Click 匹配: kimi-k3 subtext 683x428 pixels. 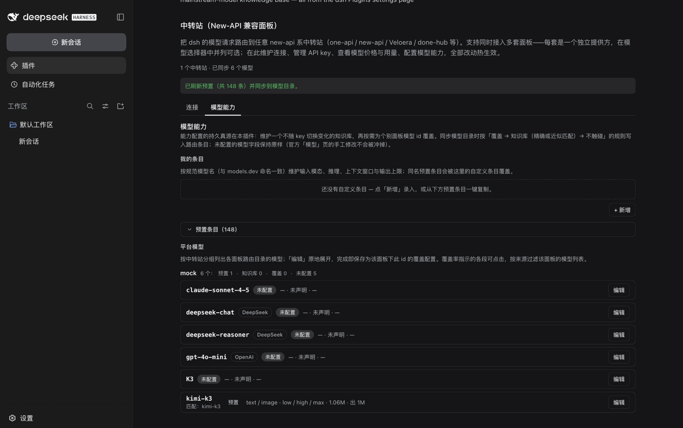tap(203, 407)
